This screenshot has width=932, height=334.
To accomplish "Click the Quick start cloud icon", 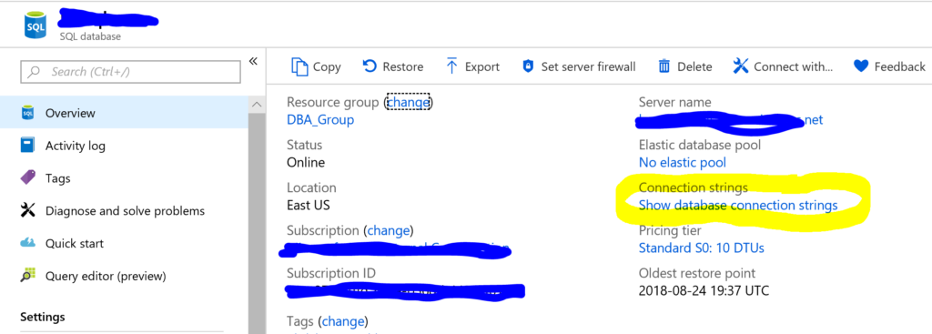I will point(27,243).
